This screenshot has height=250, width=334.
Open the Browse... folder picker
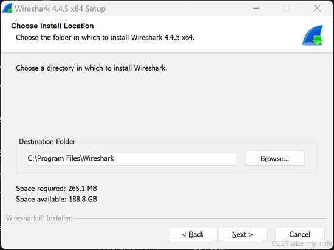[274, 158]
